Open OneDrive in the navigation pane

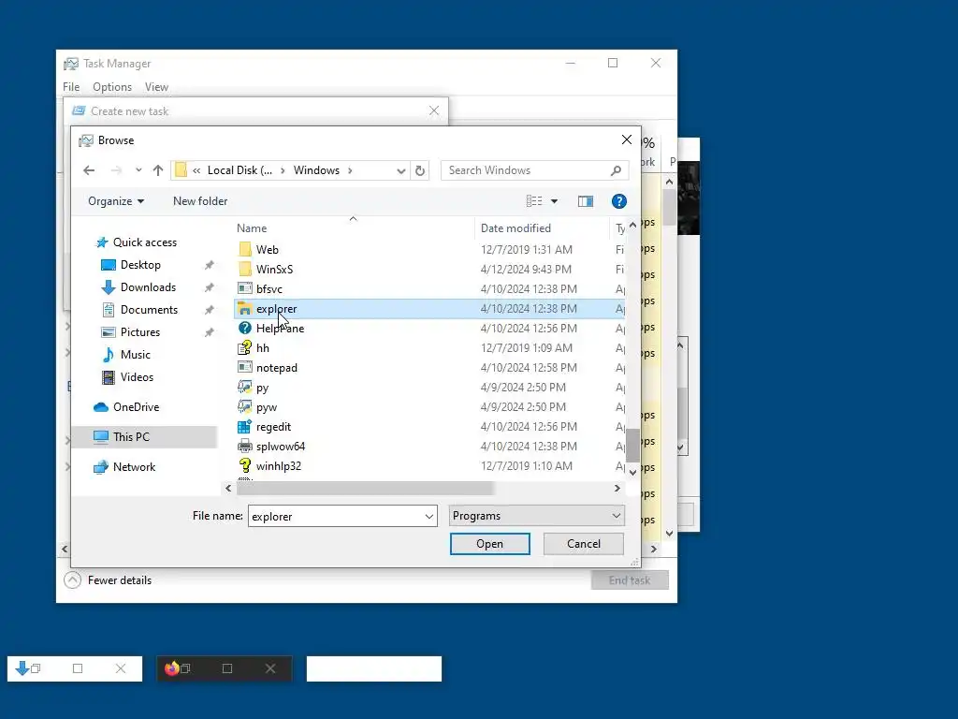[136, 407]
